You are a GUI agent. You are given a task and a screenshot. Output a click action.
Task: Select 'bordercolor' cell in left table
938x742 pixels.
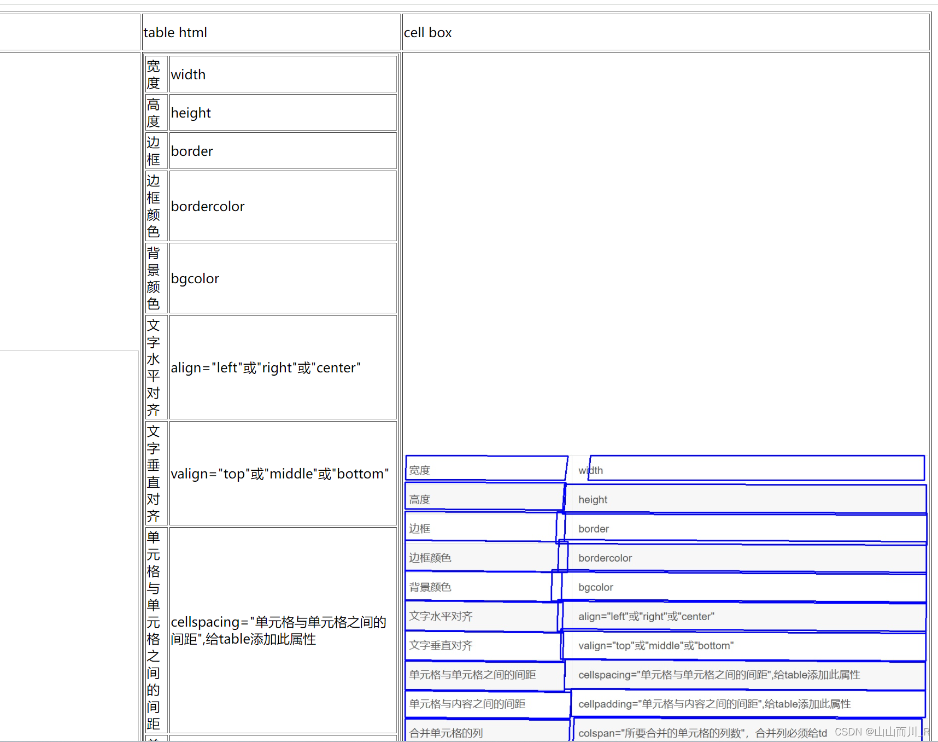point(283,206)
